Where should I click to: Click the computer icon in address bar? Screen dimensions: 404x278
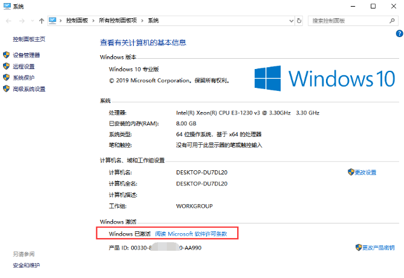coord(53,21)
